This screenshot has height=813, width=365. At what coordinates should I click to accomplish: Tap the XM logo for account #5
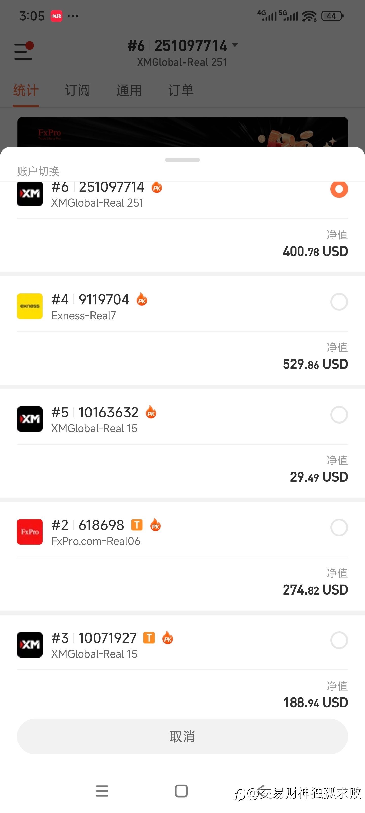tap(30, 419)
